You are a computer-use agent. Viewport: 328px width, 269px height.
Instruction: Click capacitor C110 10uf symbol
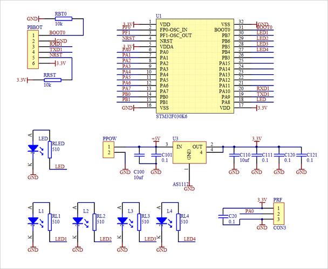pyautogui.click(x=234, y=155)
